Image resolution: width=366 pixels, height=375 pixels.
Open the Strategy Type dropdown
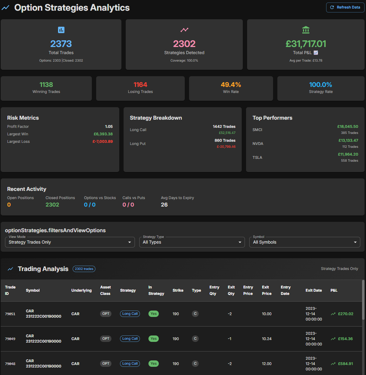[192, 242]
